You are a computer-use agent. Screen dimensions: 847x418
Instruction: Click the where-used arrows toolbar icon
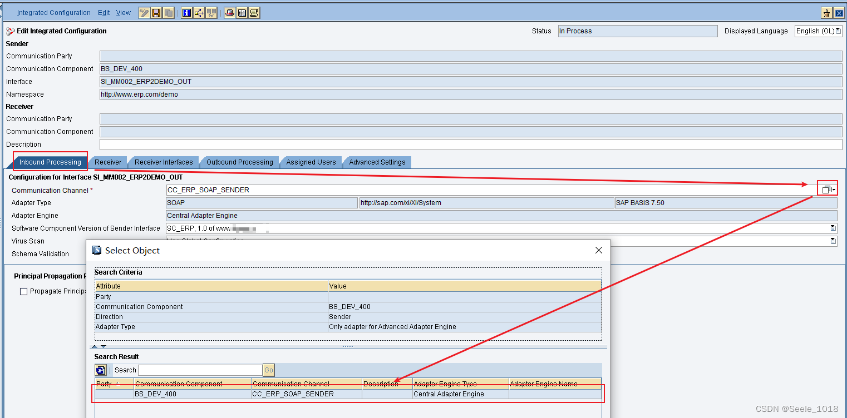199,13
